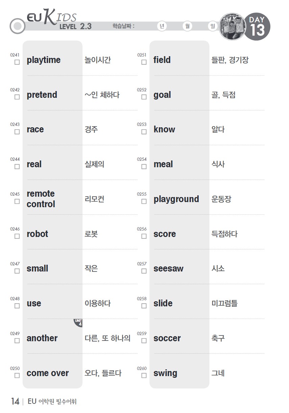Screen dimensions: 289x413
Task: Check the box beside remote control
Action: coord(17,201)
